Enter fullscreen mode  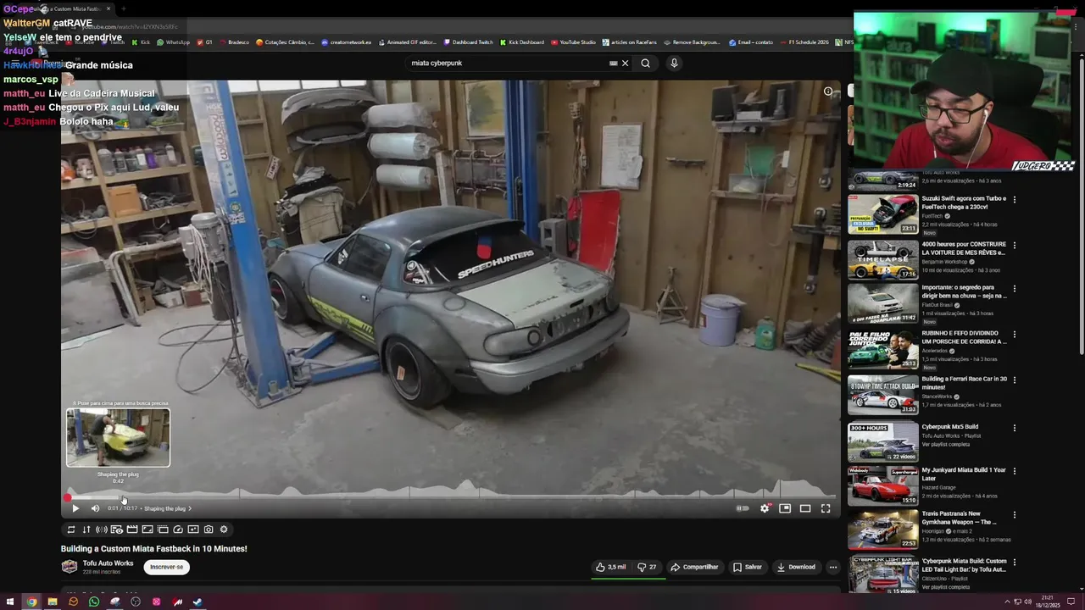(x=826, y=508)
